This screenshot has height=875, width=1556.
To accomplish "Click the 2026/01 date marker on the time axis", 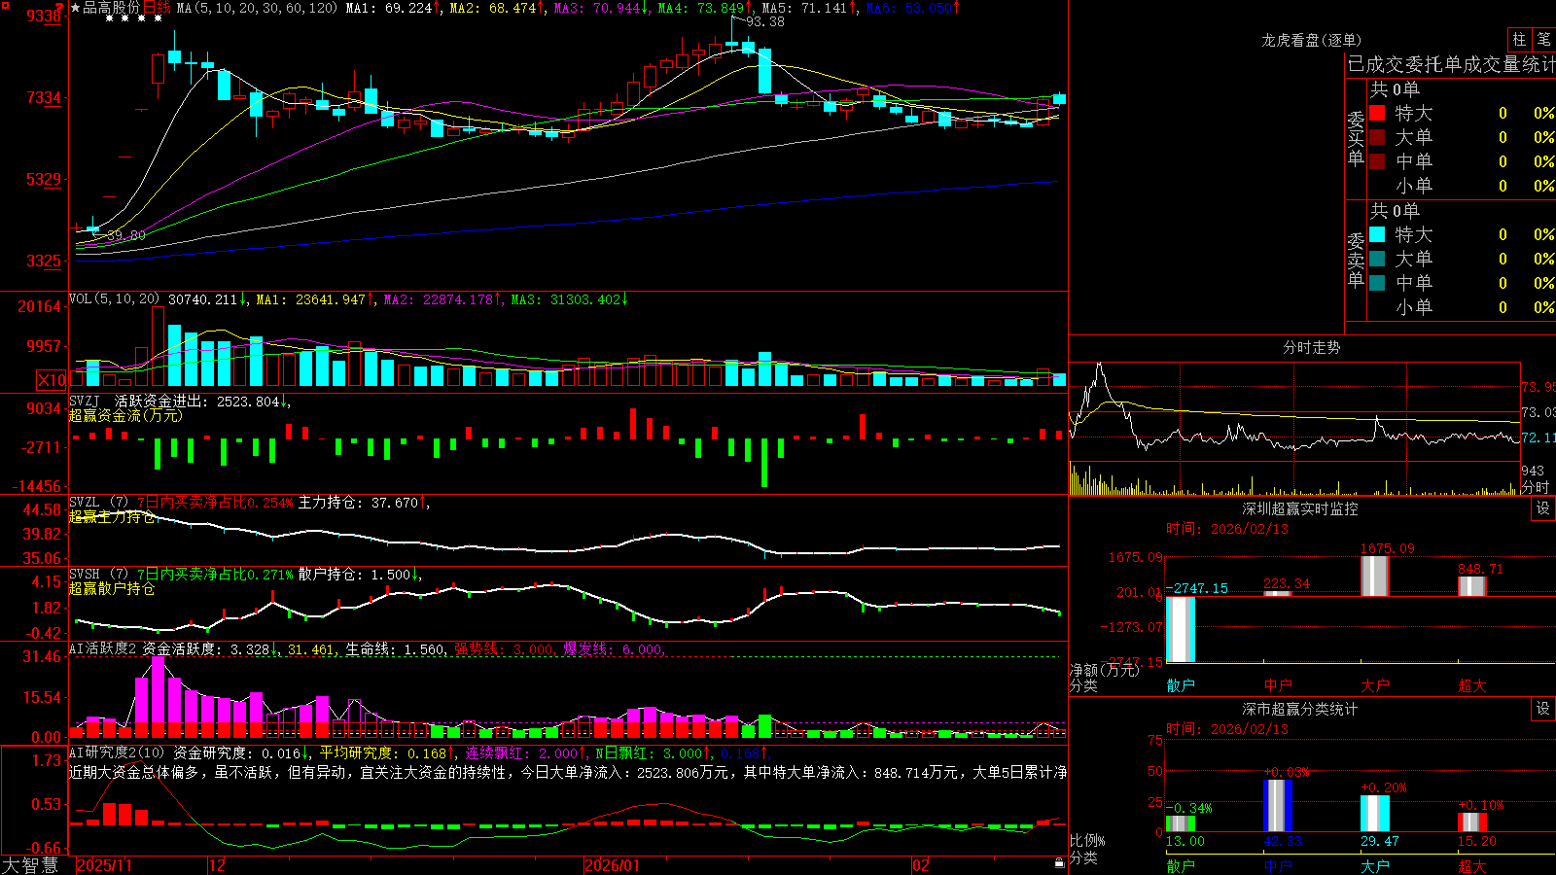I will tap(613, 865).
